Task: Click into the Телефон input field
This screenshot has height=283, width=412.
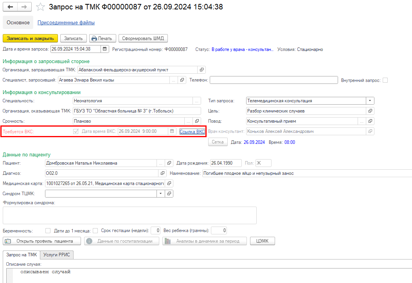Action: coord(273,80)
